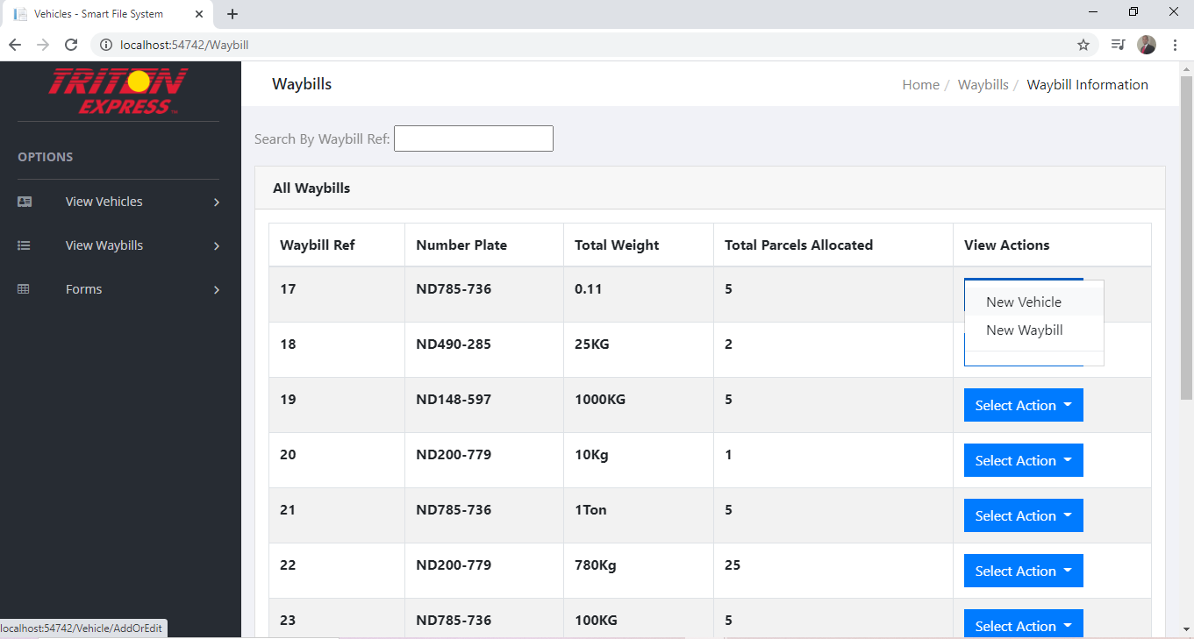Open the Waybills breadcrumb link
1194x639 pixels.
pyautogui.click(x=983, y=85)
